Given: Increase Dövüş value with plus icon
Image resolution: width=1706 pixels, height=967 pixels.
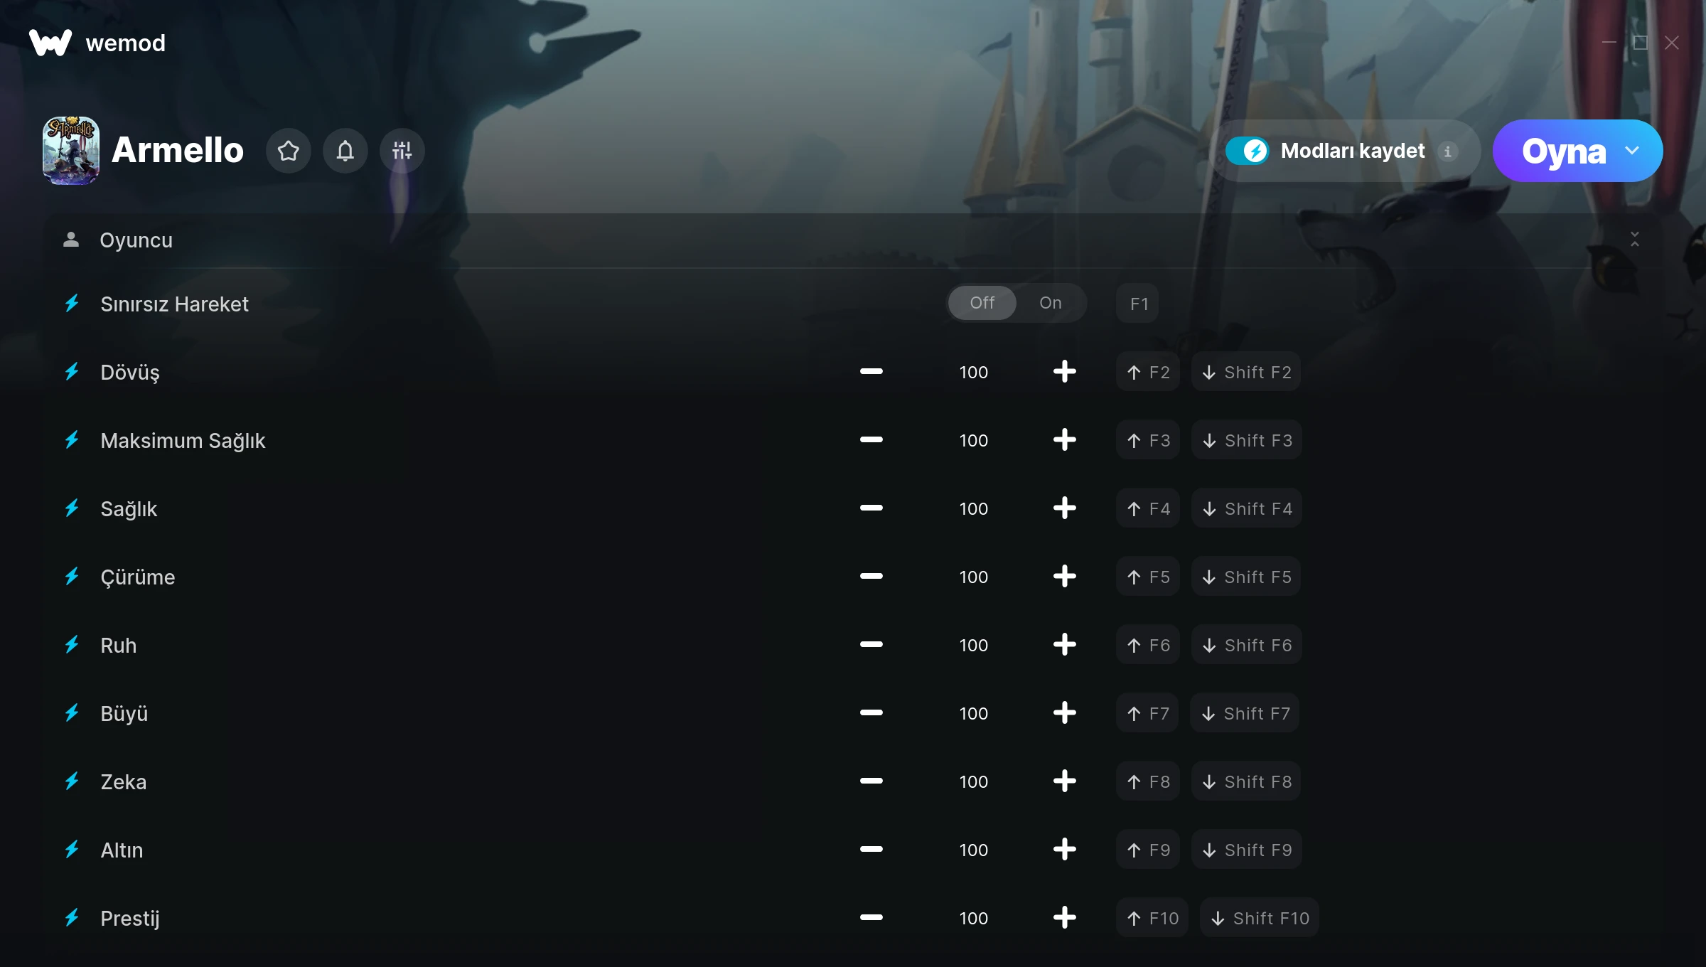Looking at the screenshot, I should pos(1064,372).
